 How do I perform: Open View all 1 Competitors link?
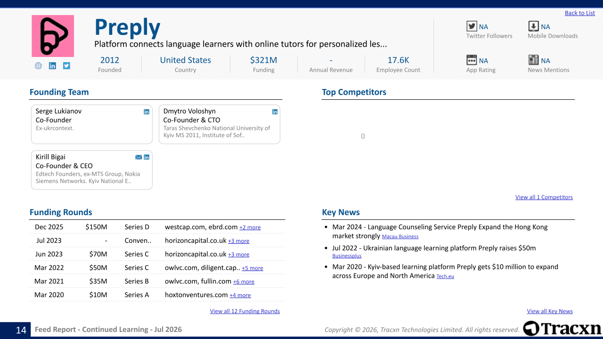point(544,197)
